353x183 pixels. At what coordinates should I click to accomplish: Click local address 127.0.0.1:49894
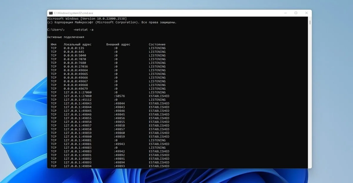78,166
